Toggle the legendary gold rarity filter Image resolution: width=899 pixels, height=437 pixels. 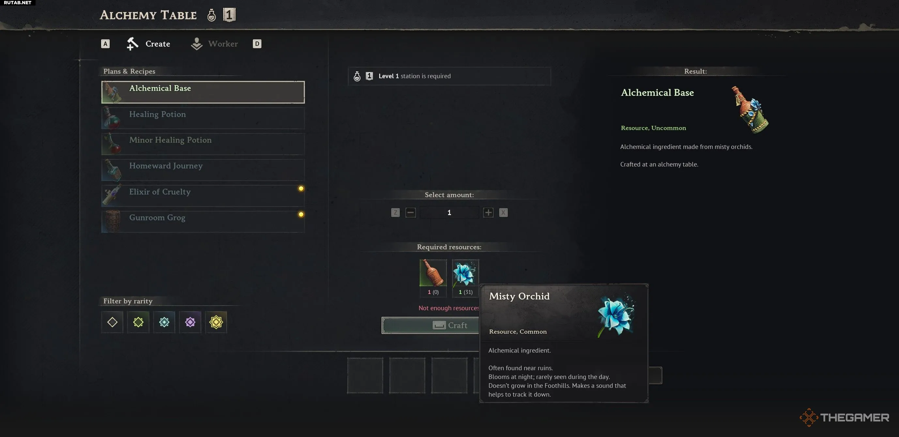click(216, 322)
